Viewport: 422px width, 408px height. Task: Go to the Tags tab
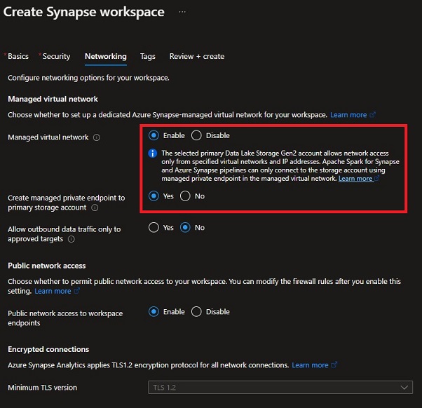147,56
